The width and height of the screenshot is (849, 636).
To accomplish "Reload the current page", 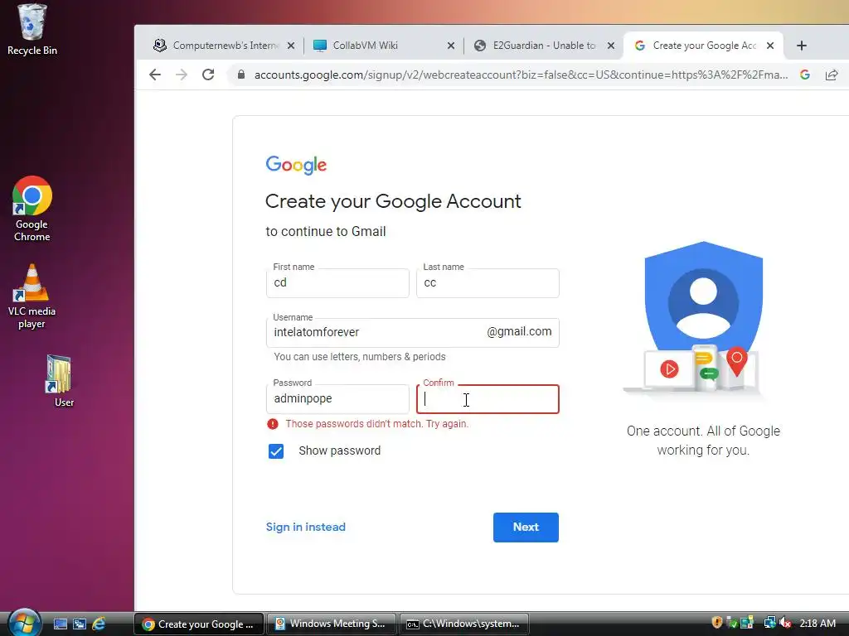I will tap(208, 75).
